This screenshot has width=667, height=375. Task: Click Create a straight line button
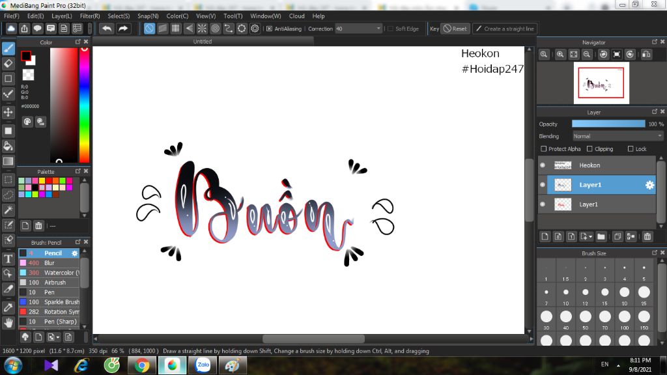point(505,29)
